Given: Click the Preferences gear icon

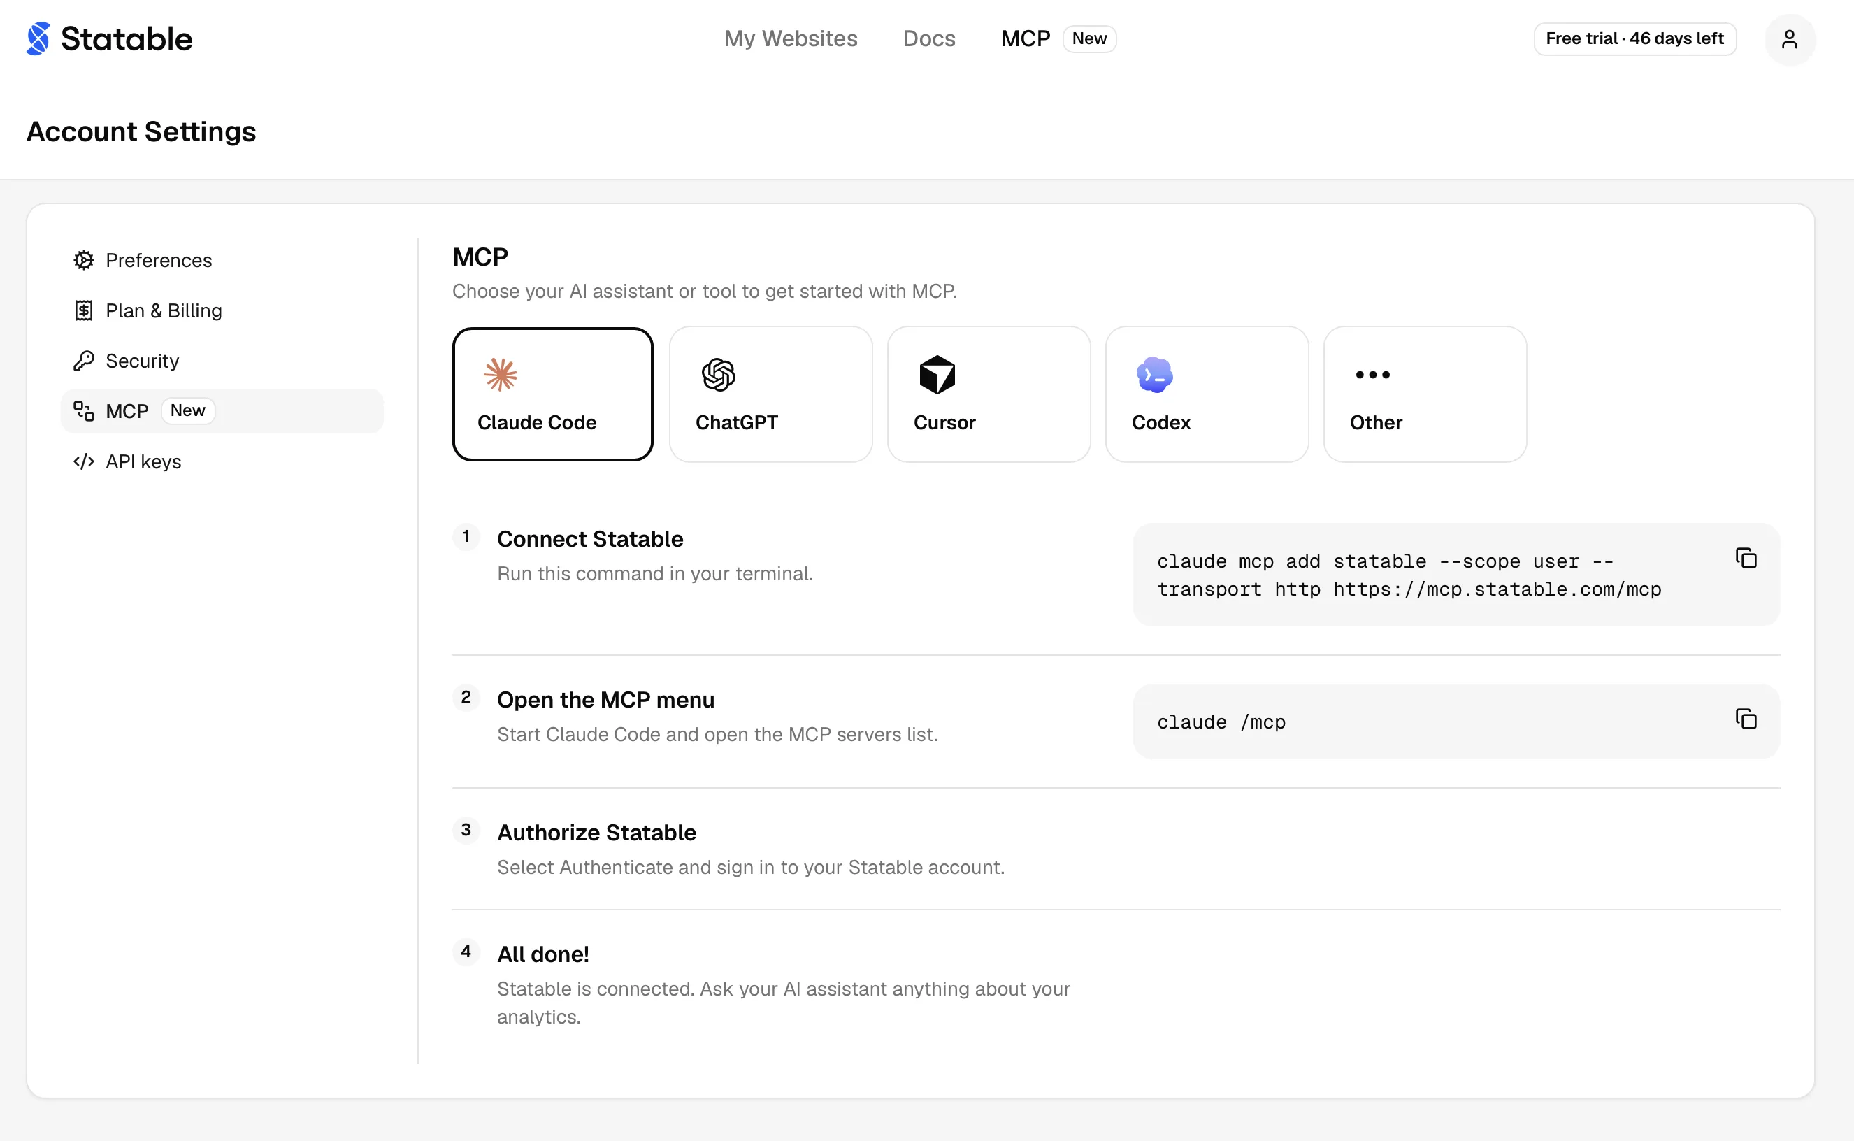Looking at the screenshot, I should pyautogui.click(x=84, y=260).
